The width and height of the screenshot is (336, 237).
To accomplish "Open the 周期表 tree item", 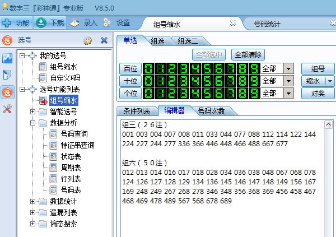I will tap(71, 168).
